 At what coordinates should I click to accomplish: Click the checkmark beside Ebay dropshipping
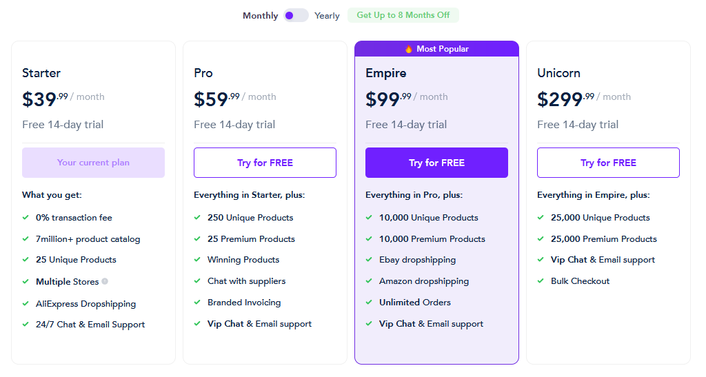[x=369, y=260]
